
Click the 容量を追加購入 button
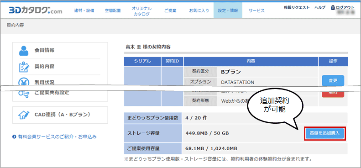tap(325, 133)
